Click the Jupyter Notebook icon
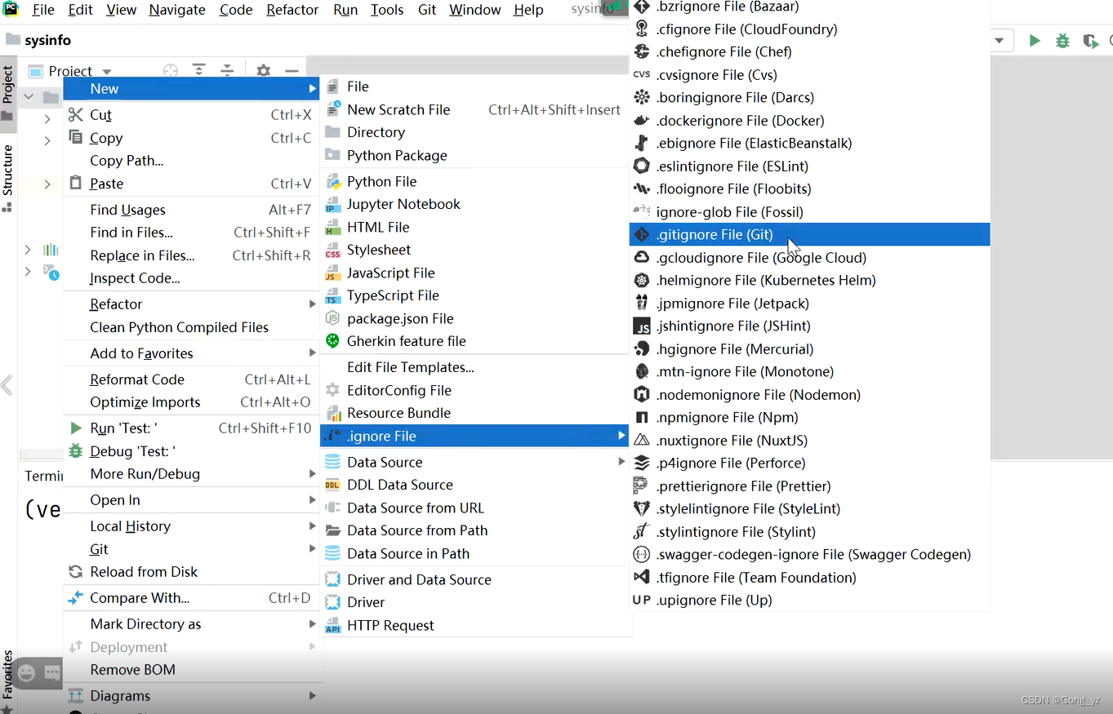The image size is (1113, 714). tap(332, 204)
